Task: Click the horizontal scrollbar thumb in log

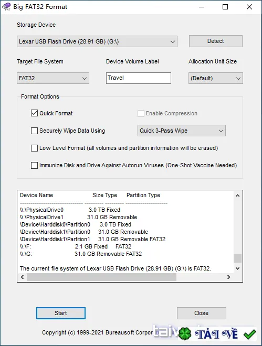Action: pos(102,277)
